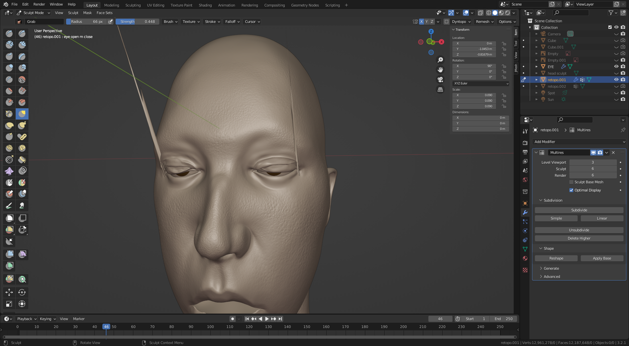629x346 pixels.
Task: Expand the EYE object in the outliner
Action: pyautogui.click(x=537, y=66)
